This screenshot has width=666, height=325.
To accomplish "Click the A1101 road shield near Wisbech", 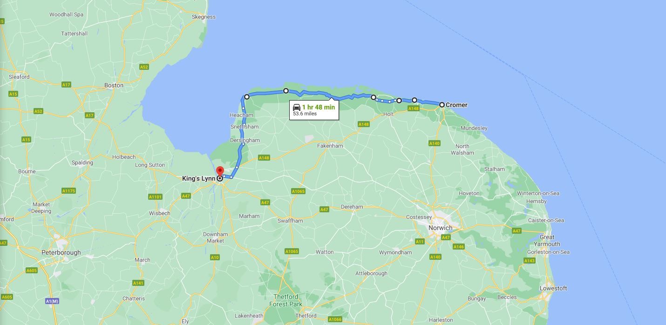I will [155, 197].
